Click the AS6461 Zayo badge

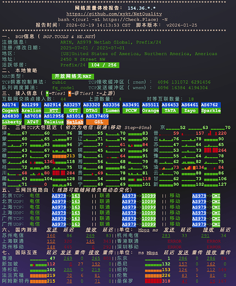pos(190,108)
